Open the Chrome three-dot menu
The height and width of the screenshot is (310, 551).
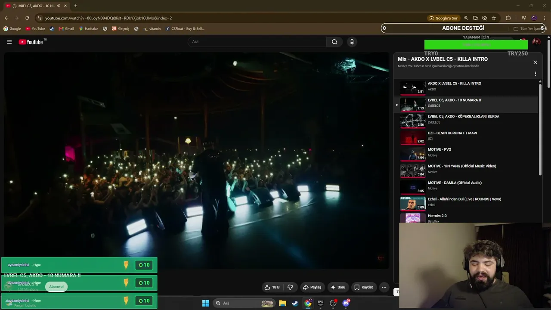coord(545,18)
